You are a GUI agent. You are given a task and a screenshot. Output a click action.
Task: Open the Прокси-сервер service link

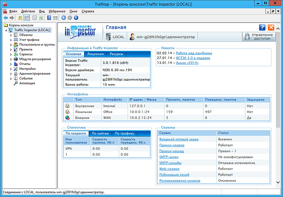(172, 145)
